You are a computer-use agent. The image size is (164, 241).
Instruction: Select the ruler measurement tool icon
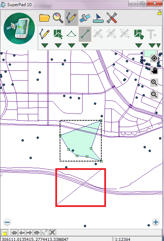(98, 18)
